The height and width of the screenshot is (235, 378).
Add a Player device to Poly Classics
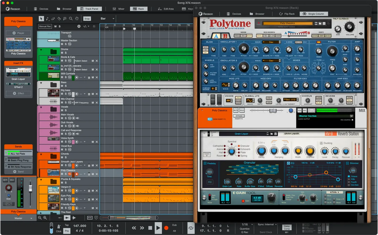[18, 33]
